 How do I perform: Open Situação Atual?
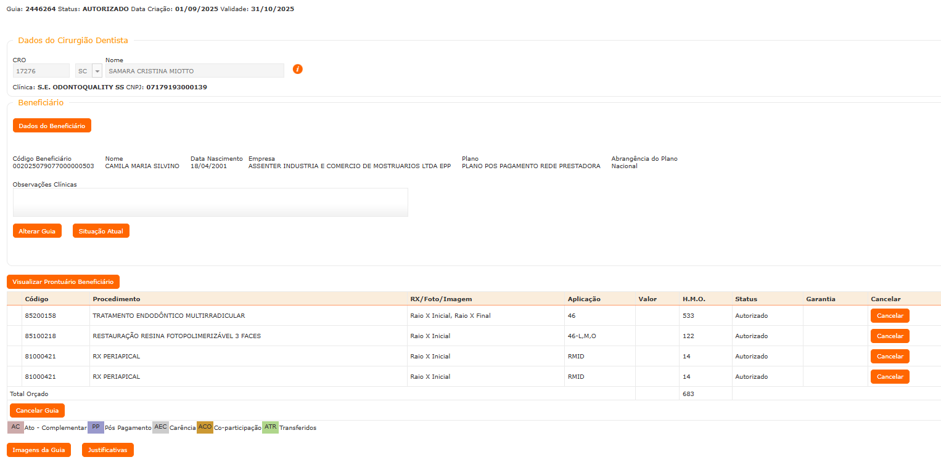point(101,231)
